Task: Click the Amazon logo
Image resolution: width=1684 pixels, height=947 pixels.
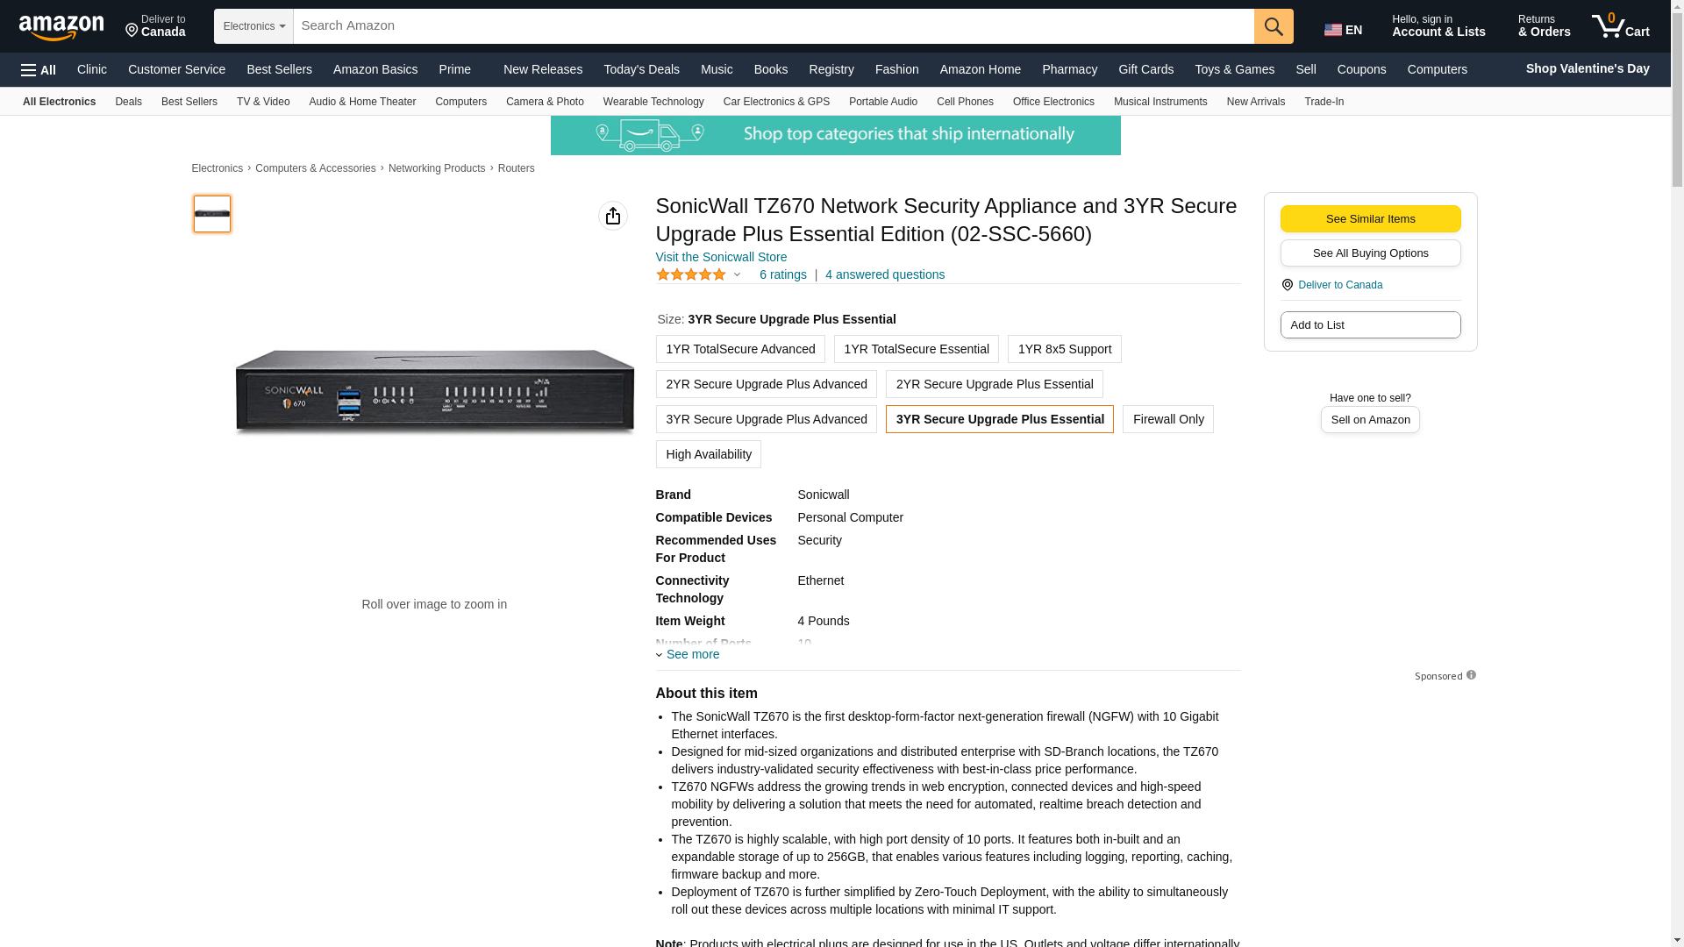Action: coord(61,27)
